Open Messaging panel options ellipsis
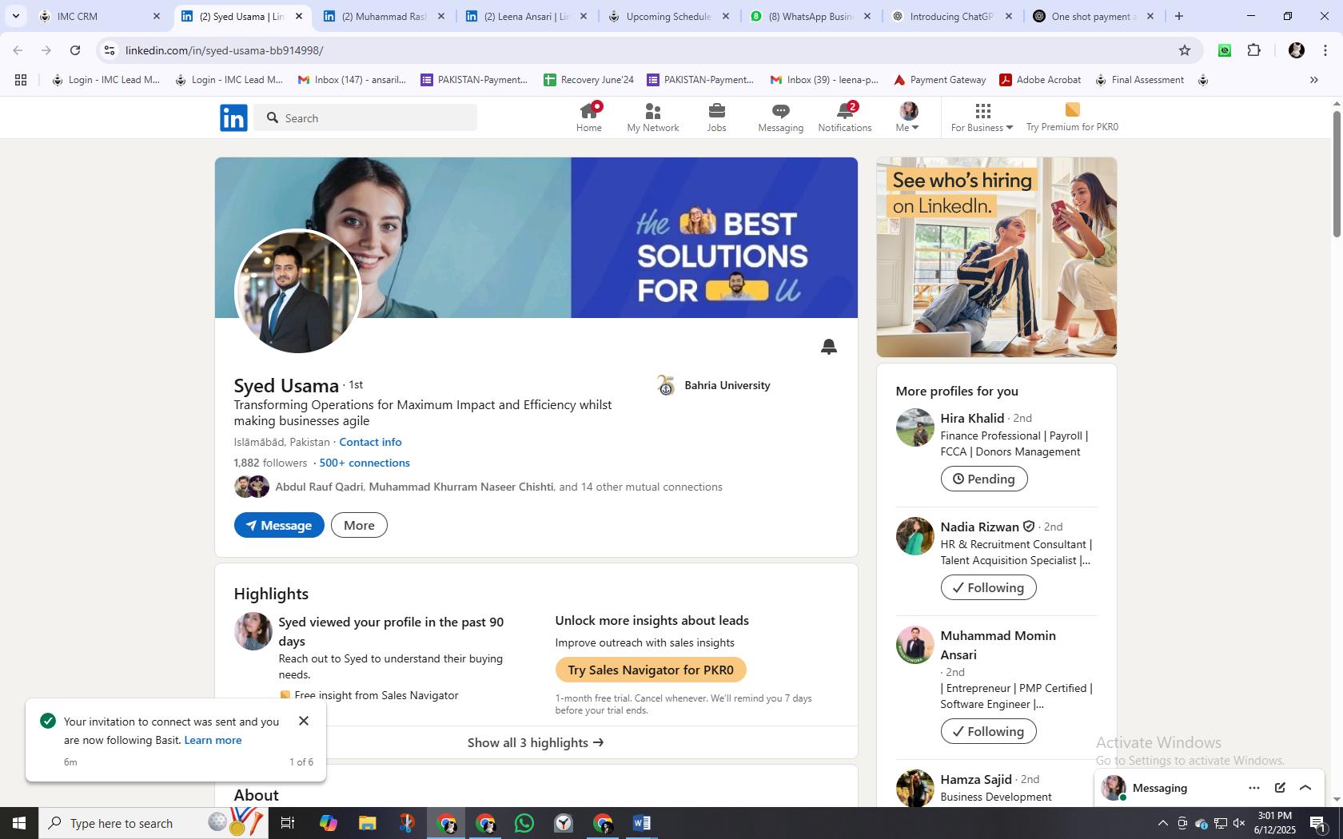This screenshot has height=839, width=1343. [x=1253, y=788]
